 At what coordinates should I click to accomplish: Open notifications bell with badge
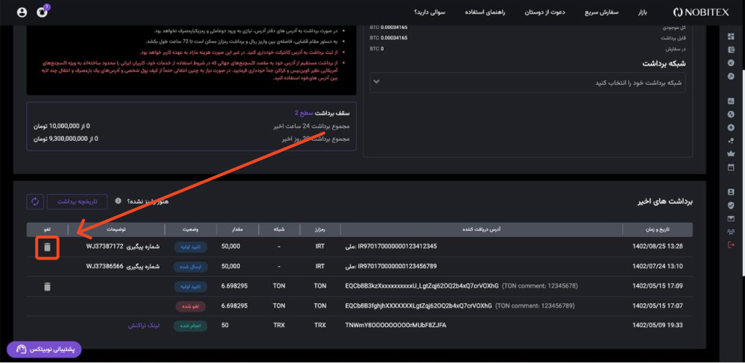[x=42, y=12]
